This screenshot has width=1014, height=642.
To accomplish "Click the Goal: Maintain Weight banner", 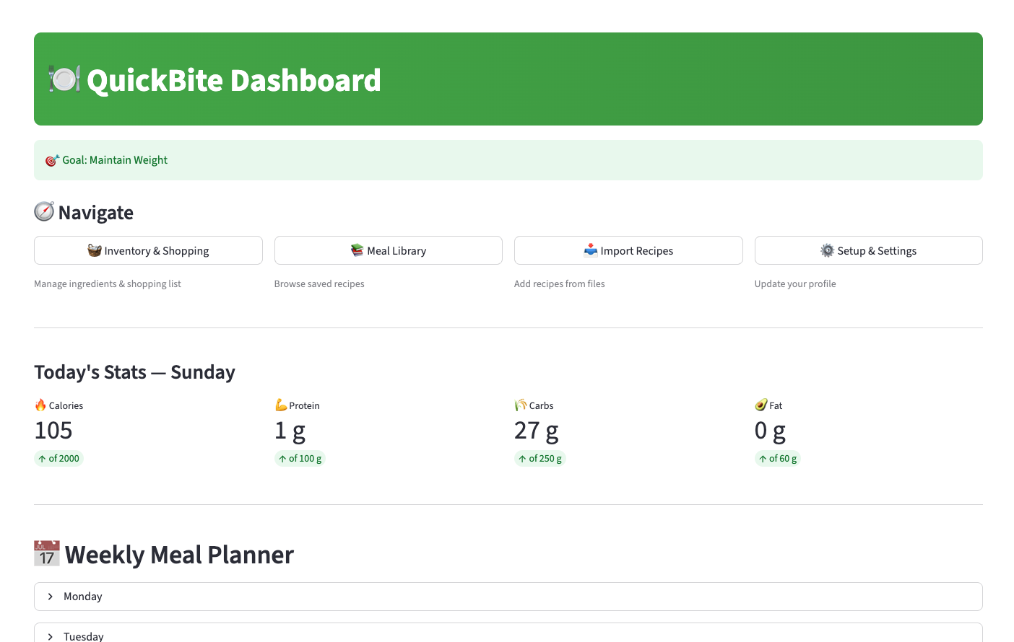I will click(x=508, y=160).
